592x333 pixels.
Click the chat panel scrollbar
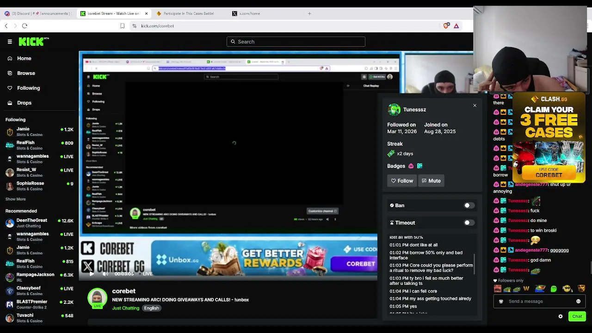coord(590,268)
